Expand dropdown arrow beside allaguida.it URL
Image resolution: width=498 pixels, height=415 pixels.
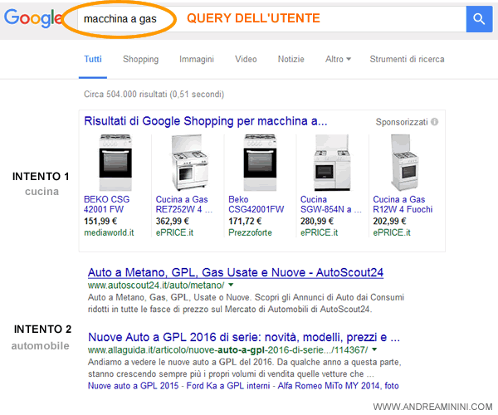coord(374,349)
